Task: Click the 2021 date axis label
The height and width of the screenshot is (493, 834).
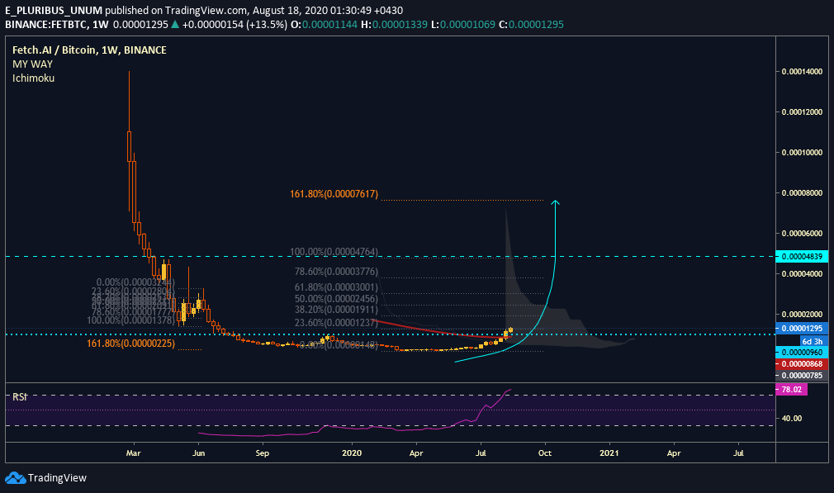Action: pos(609,453)
